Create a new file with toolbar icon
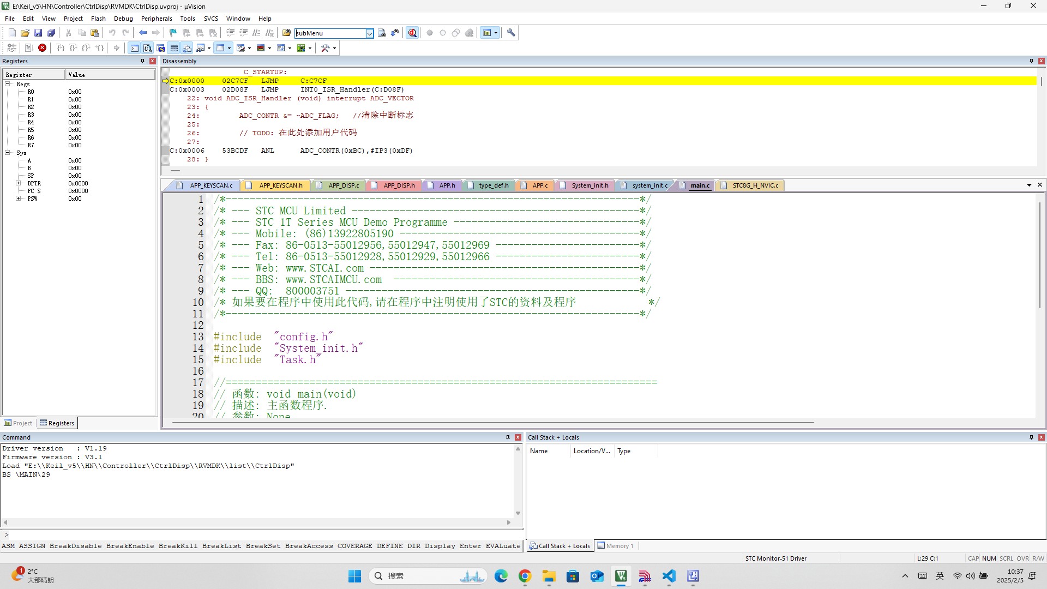 tap(12, 33)
